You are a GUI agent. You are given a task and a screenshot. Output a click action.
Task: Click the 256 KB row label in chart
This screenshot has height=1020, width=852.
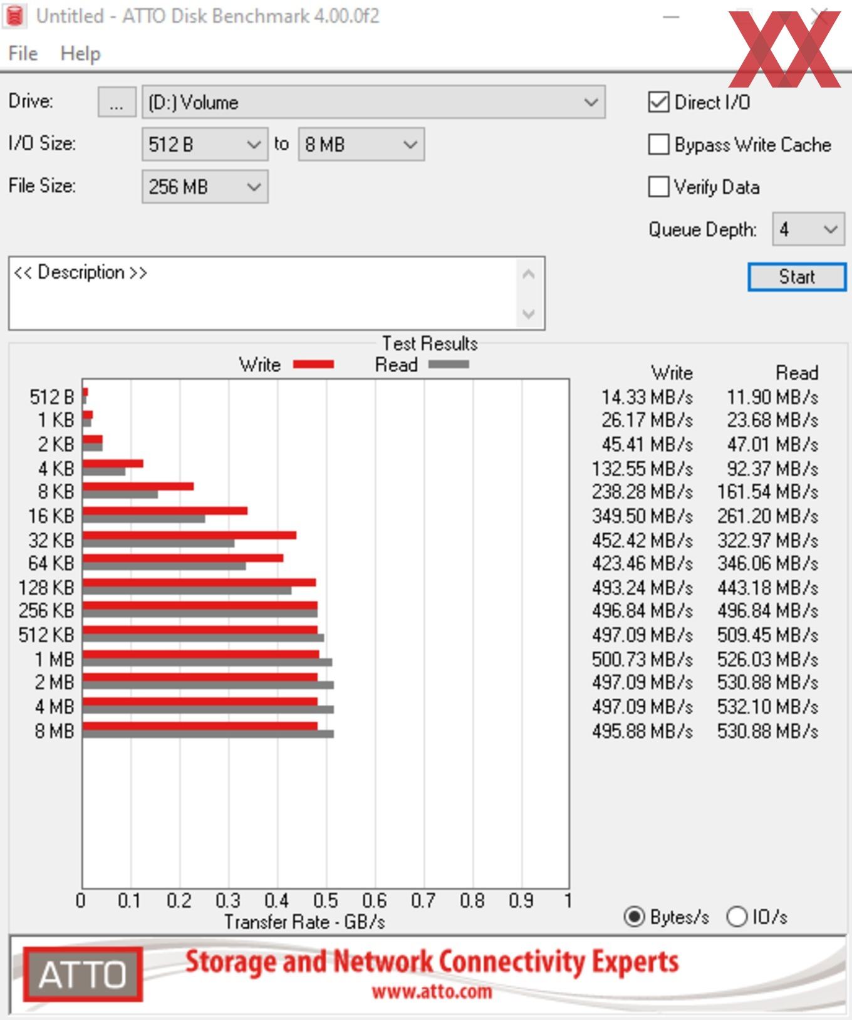[x=46, y=610]
